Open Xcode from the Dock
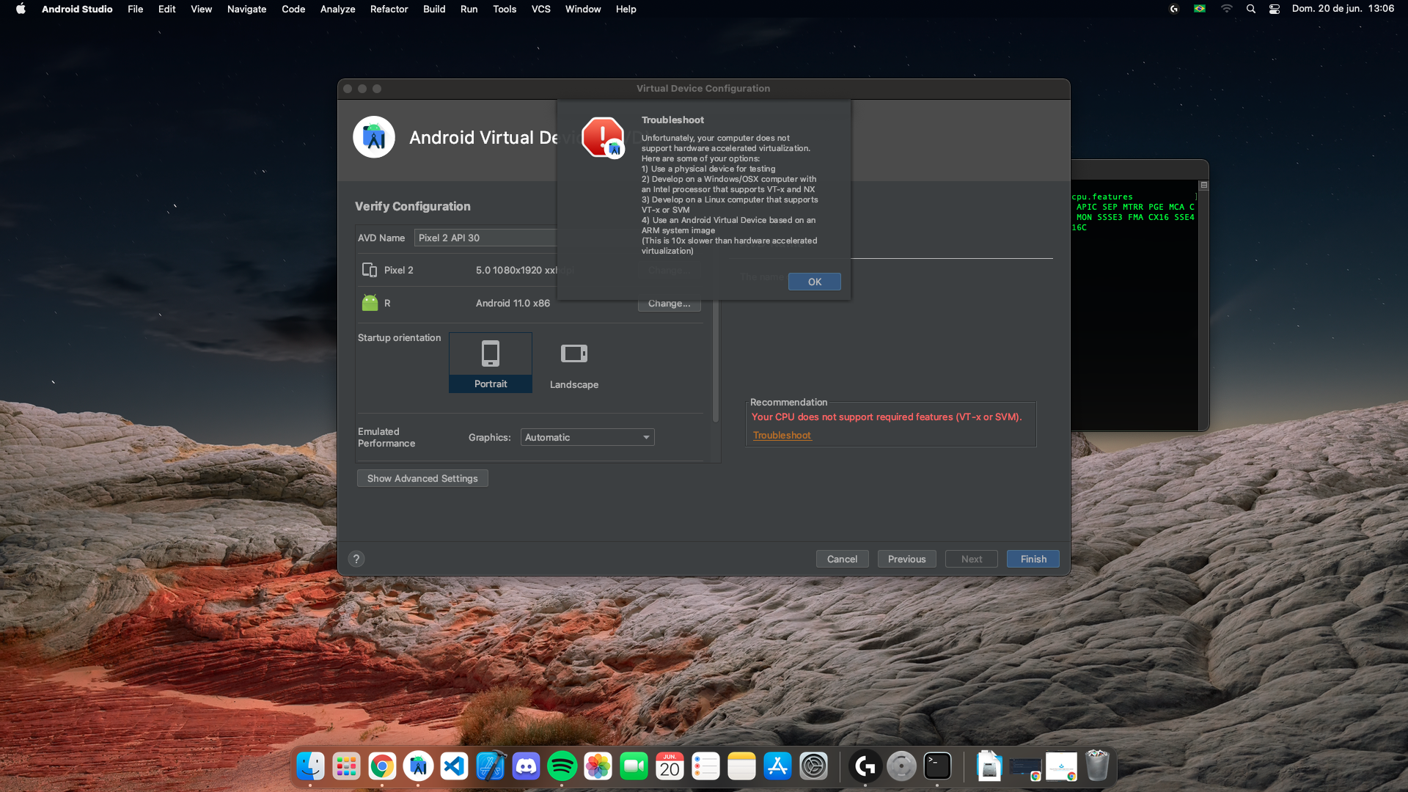 click(491, 766)
